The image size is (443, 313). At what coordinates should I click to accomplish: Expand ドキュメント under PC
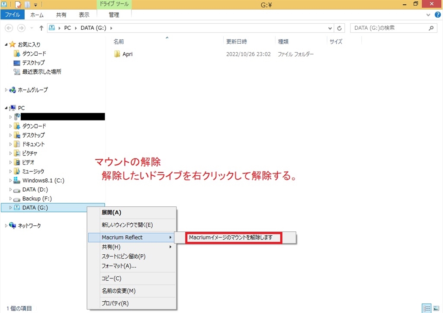10,144
